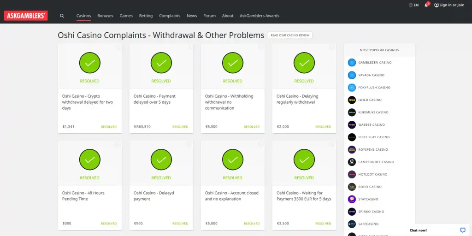Open complaint 'Account closed and no explanation'
Viewport: 472px width, 236px height.
coord(232,196)
